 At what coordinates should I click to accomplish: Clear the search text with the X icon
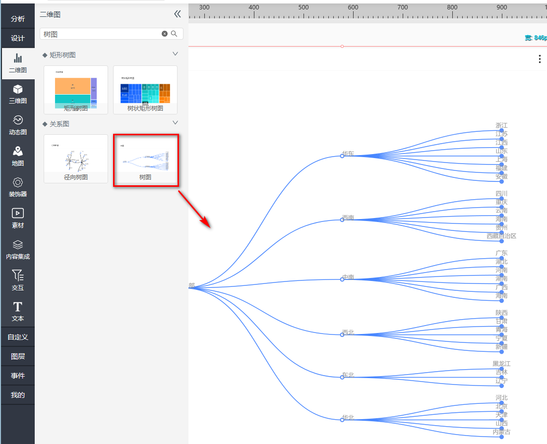[165, 34]
